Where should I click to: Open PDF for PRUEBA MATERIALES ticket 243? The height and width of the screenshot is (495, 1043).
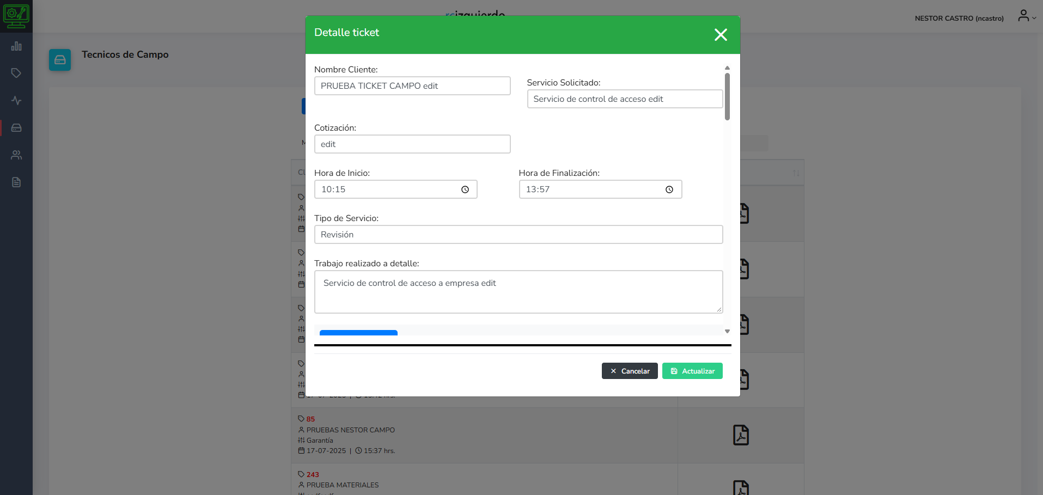[x=741, y=488]
